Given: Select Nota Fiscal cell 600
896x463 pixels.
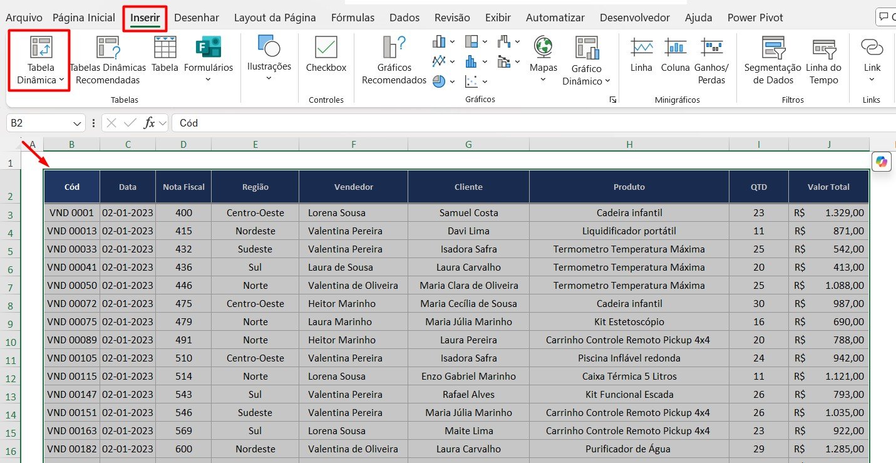Looking at the screenshot, I should [183, 449].
